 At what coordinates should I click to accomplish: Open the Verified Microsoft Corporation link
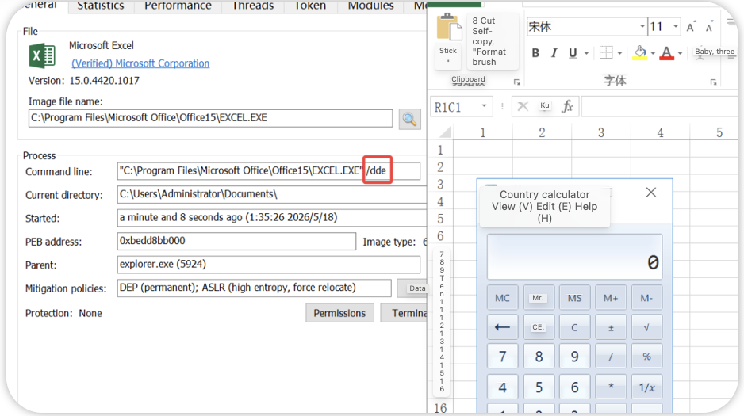click(x=140, y=63)
